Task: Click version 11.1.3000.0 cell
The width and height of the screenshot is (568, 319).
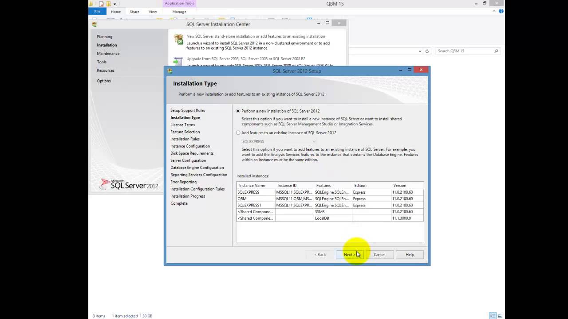Action: point(407,218)
